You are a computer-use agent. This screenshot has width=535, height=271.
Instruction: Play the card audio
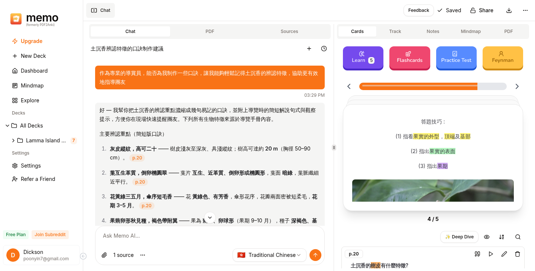coord(491,254)
